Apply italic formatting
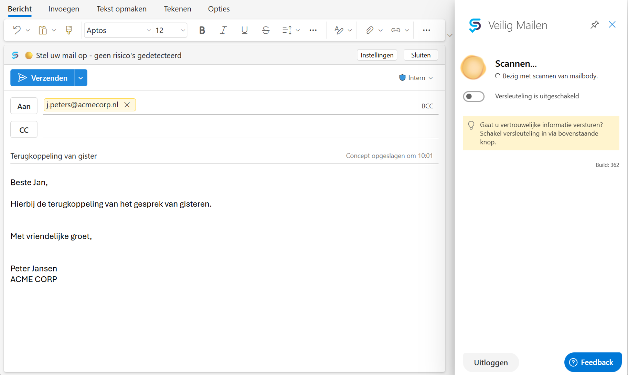Image resolution: width=628 pixels, height=375 pixels. click(223, 30)
